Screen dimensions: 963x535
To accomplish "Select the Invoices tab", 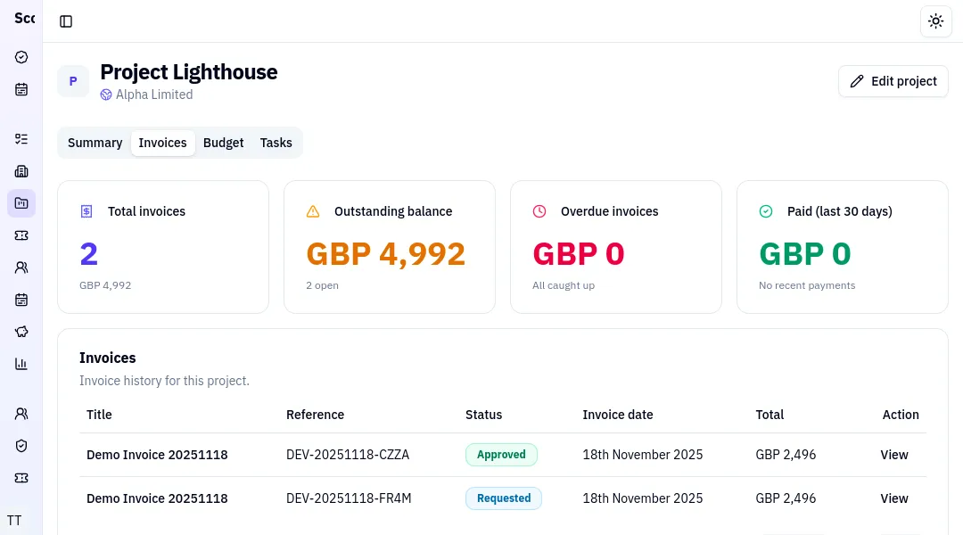I will tap(162, 143).
